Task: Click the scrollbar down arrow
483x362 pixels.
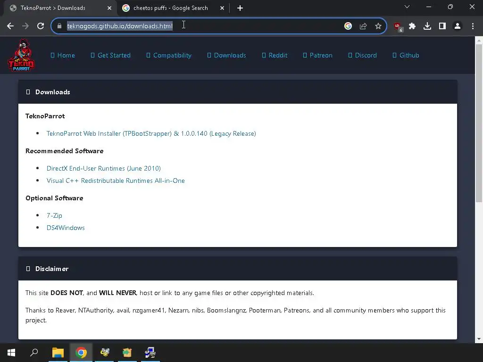Action: point(479,339)
